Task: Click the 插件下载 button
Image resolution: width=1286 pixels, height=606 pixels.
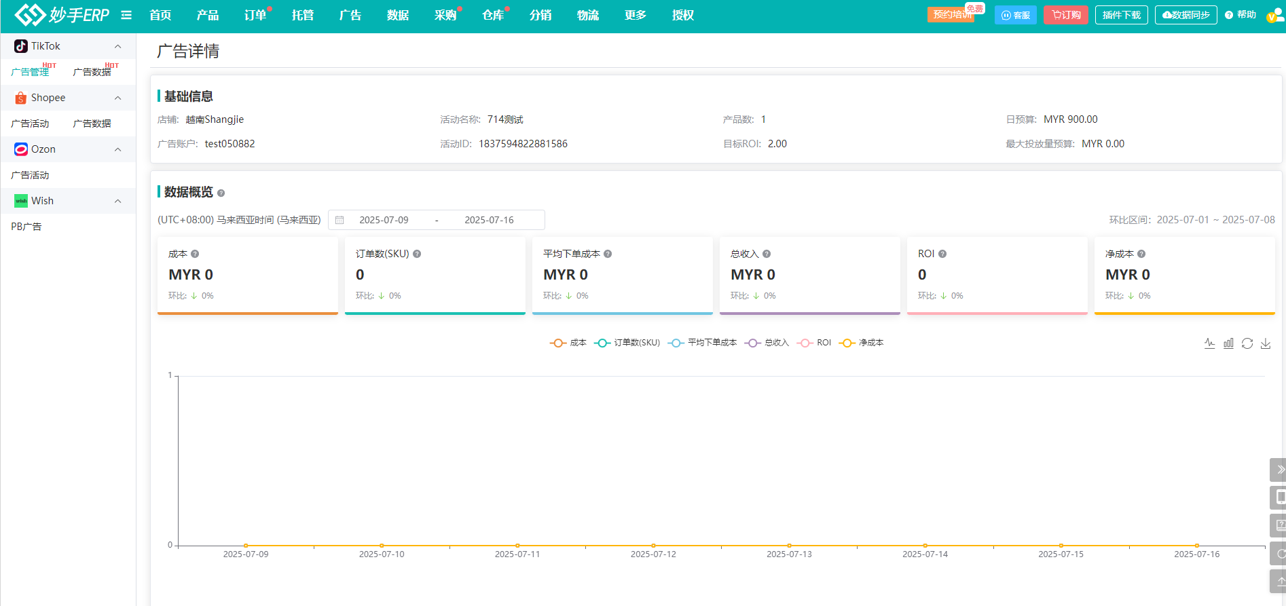Action: (1122, 15)
